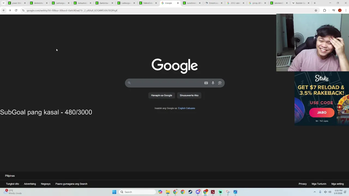The width and height of the screenshot is (349, 196).
Task: Open the on-screen keyboard input tool
Action: 206,83
